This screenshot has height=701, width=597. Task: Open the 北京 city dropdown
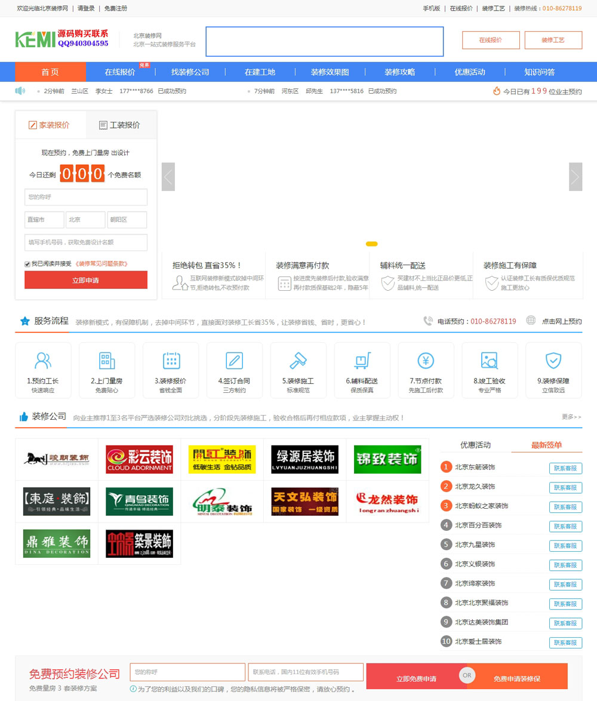tap(85, 220)
